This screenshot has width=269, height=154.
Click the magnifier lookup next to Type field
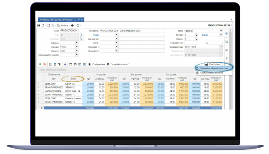81,35
